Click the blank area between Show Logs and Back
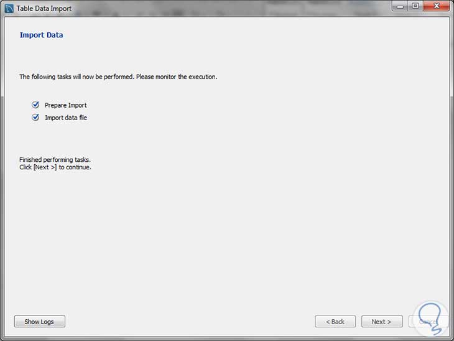Viewport: 454px width, 341px height. [x=187, y=322]
